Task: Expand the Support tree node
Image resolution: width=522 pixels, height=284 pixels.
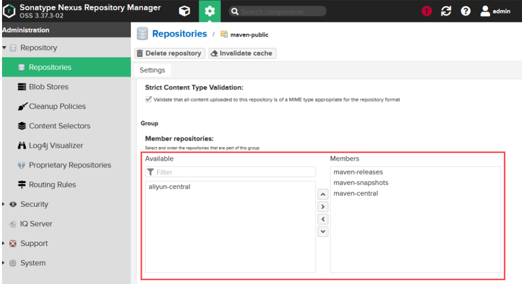Action: pos(3,243)
